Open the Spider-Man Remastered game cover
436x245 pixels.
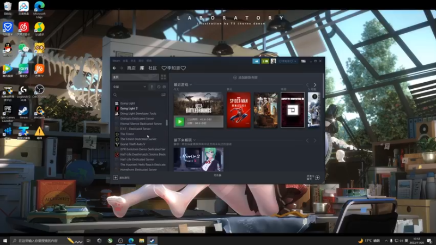[x=239, y=110]
